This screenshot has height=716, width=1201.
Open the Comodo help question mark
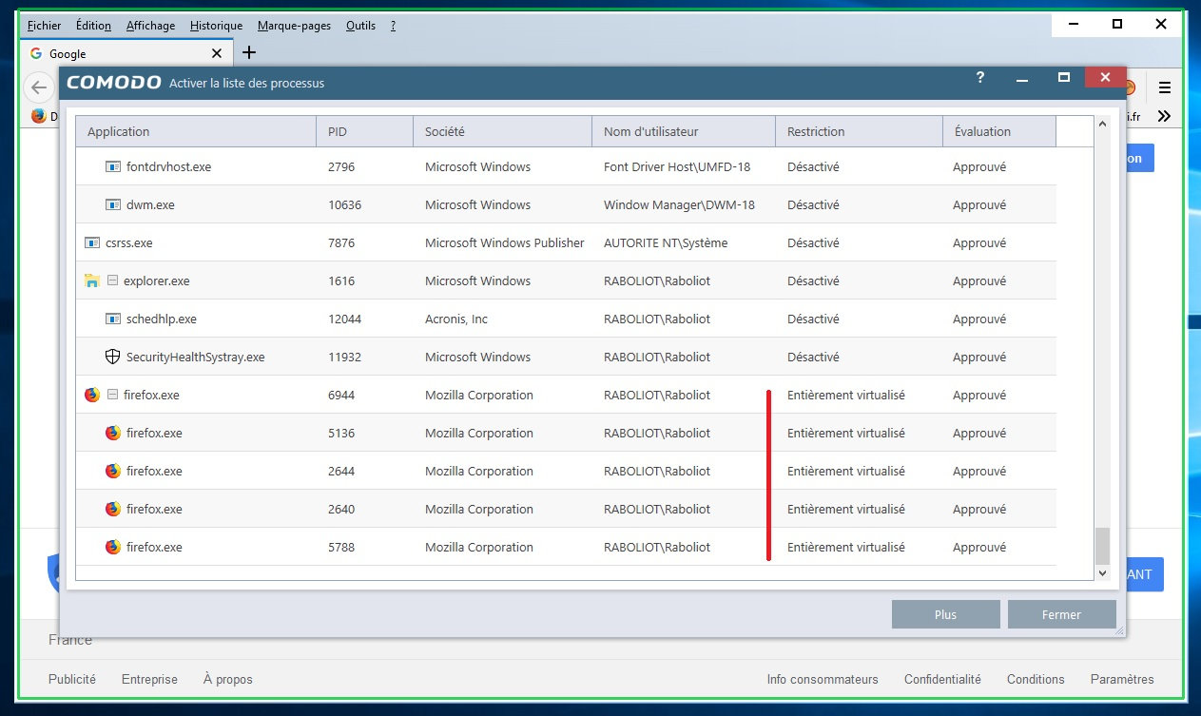pyautogui.click(x=980, y=79)
